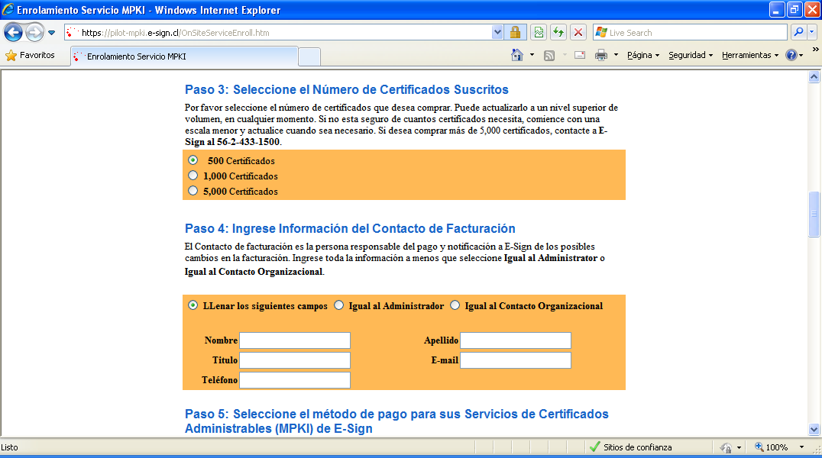Click the Home page icon
Screen dimensions: 822x458
(517, 55)
